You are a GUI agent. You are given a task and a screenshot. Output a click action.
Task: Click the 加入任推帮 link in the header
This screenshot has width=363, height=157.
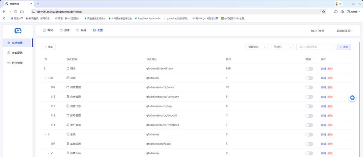coord(318,31)
